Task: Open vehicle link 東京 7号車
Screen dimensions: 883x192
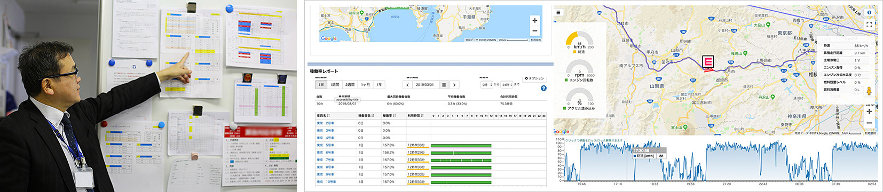Action: [x=325, y=160]
